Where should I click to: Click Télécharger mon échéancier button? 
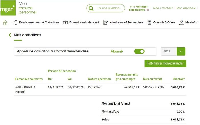[165, 63]
